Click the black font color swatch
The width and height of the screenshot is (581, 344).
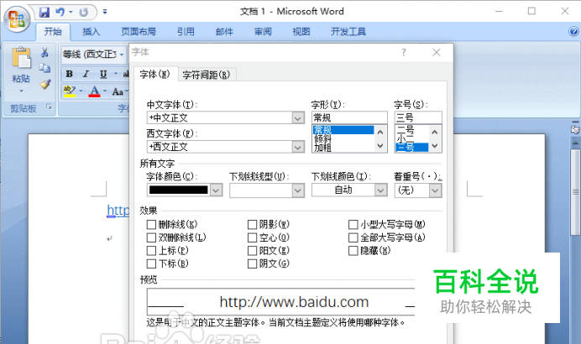179,190
